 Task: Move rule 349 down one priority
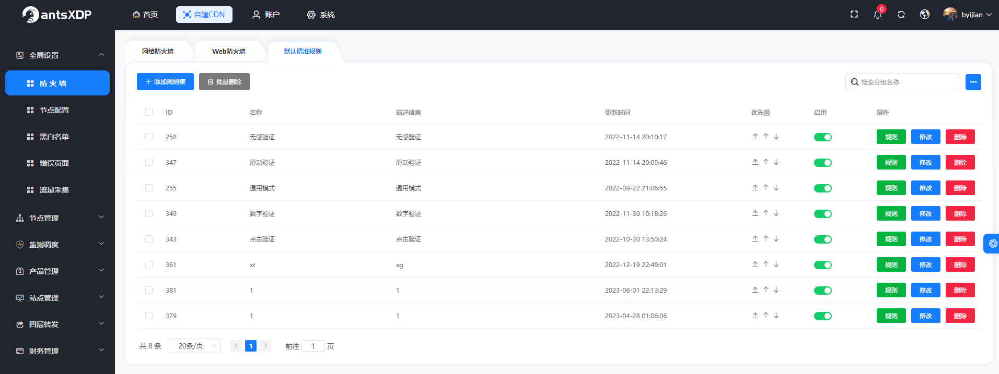point(776,213)
